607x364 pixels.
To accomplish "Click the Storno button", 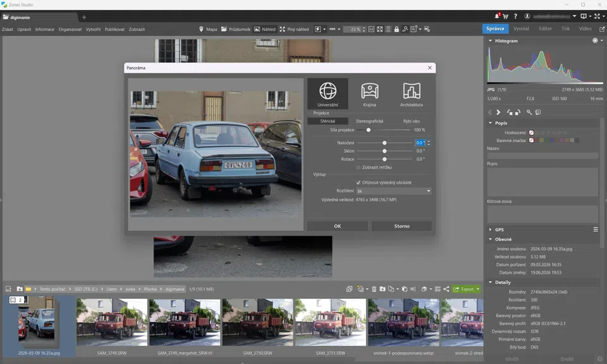I will point(402,226).
